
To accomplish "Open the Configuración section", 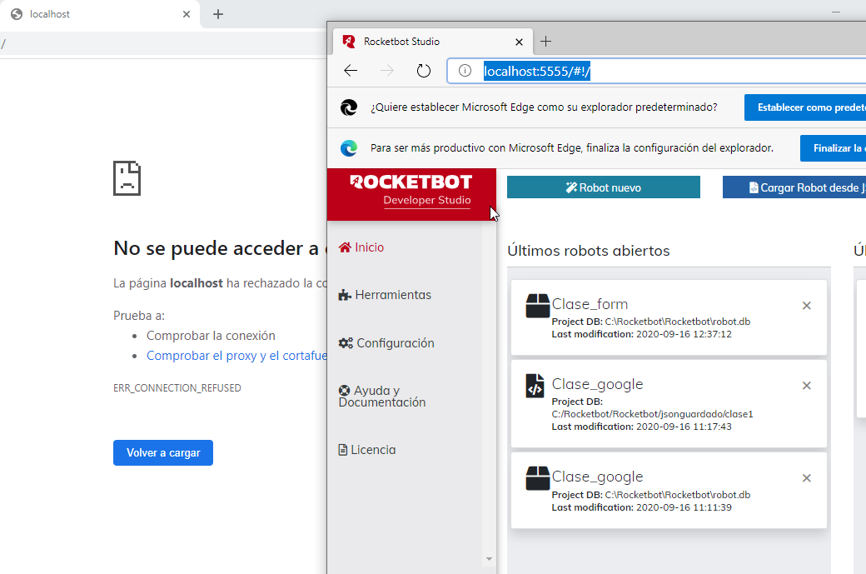I will pos(386,343).
